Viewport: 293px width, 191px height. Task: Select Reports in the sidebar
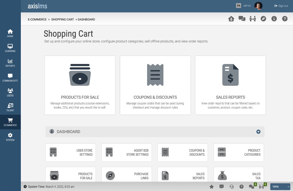point(10,63)
